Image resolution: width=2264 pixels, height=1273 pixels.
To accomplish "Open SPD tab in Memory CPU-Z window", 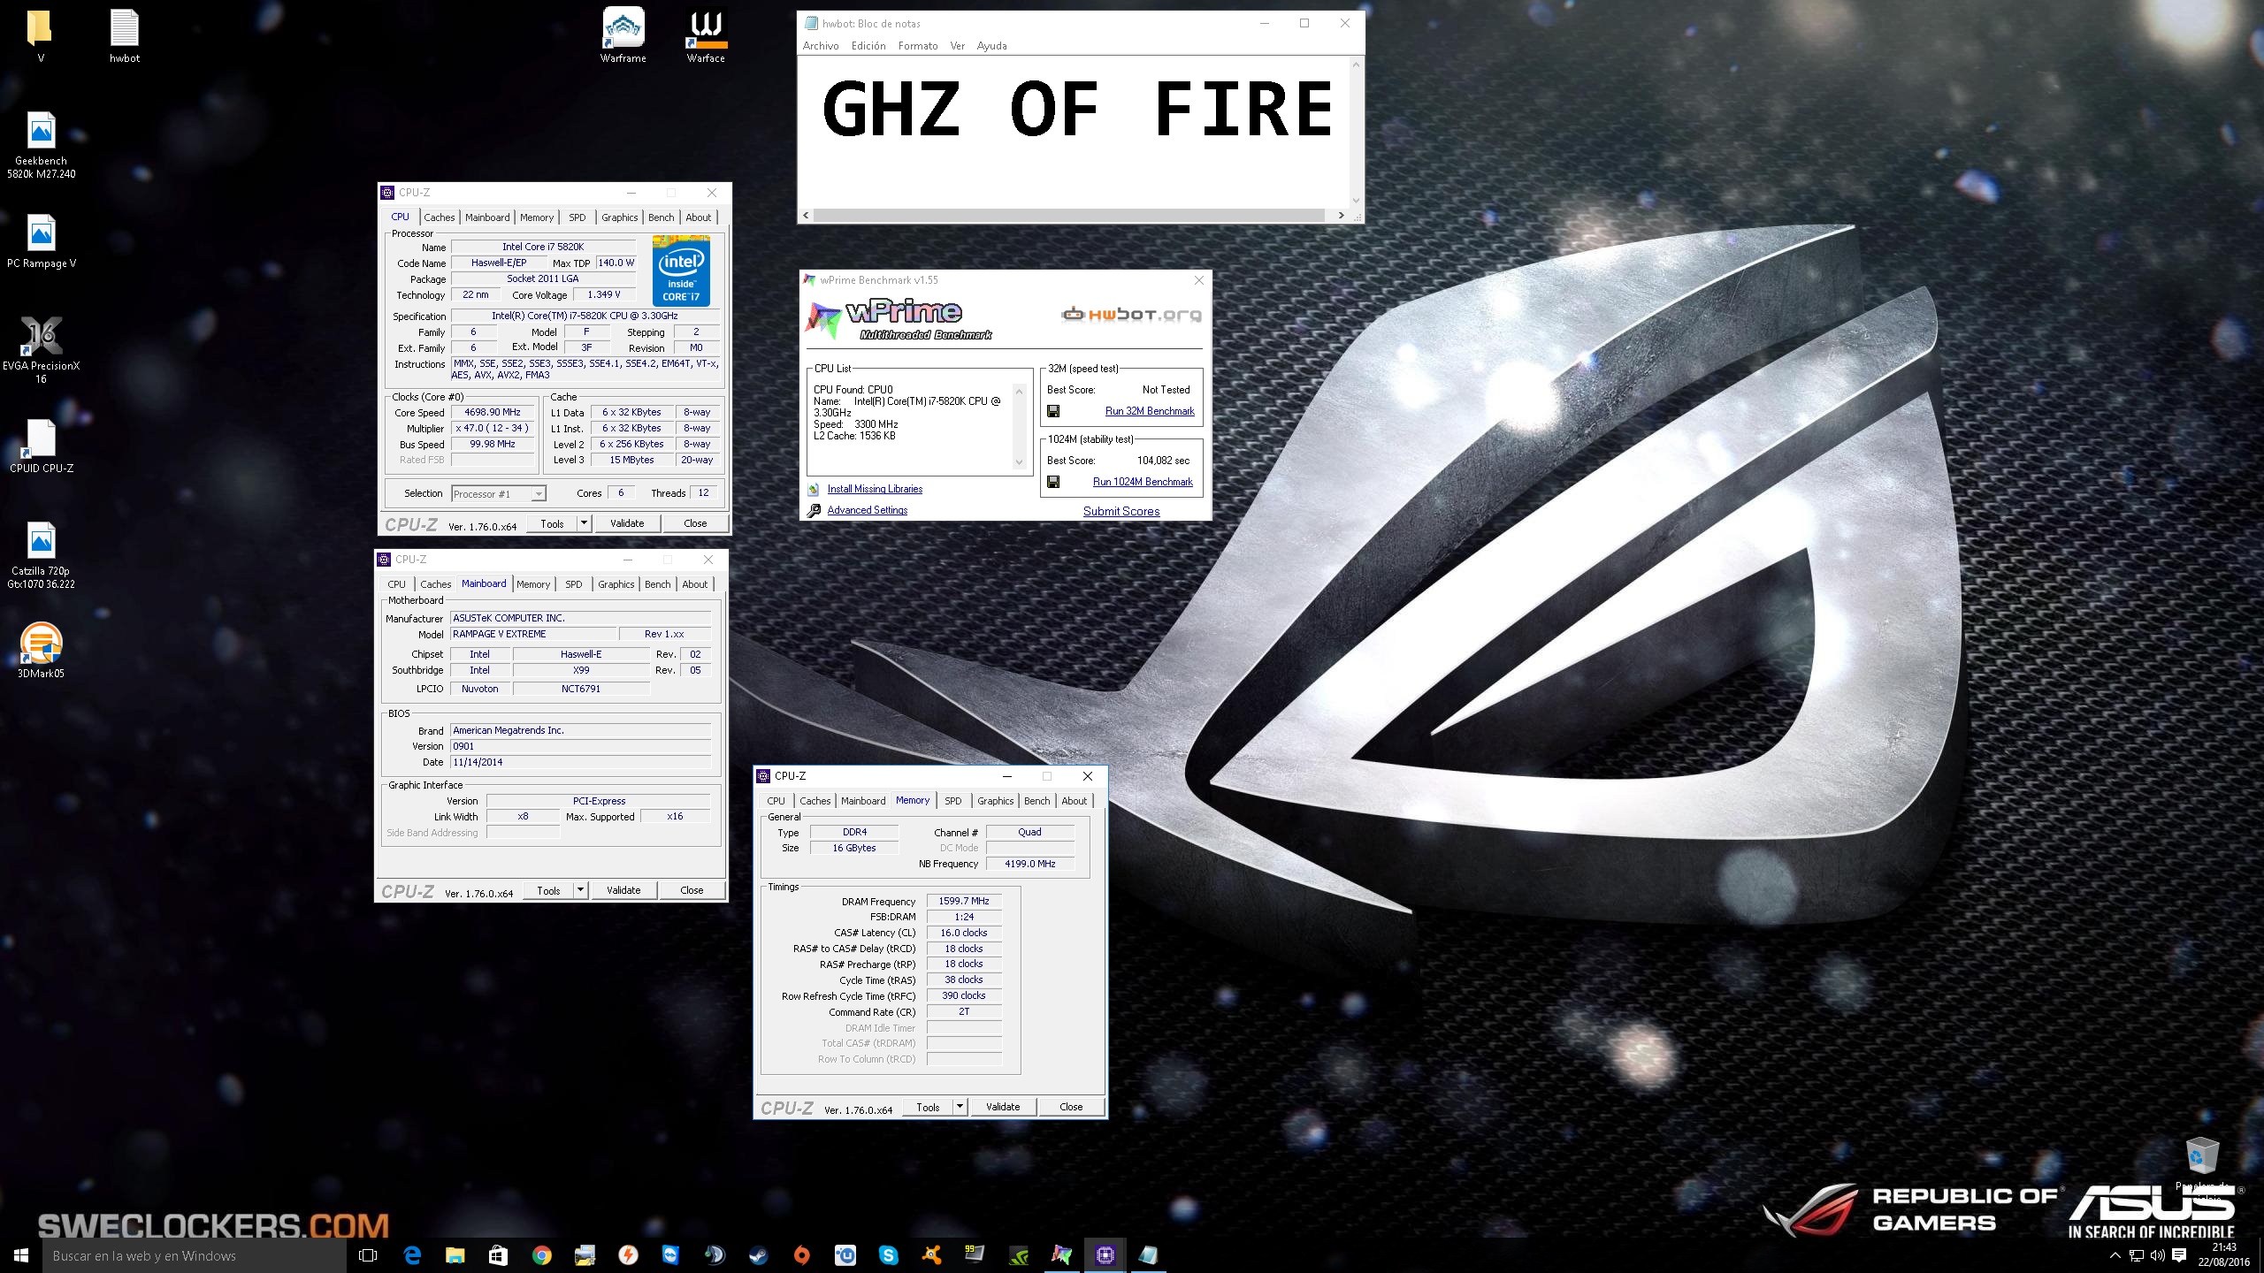I will point(952,801).
